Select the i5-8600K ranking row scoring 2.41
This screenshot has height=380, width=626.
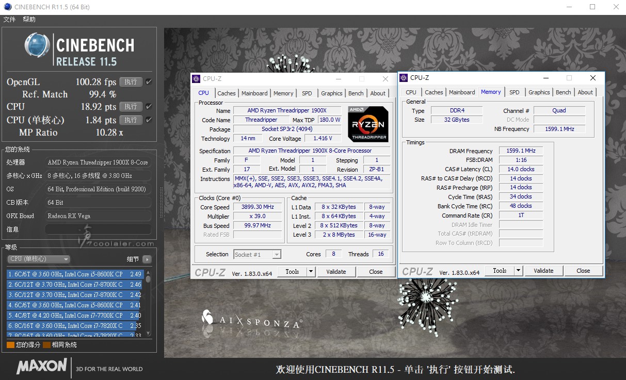point(75,305)
